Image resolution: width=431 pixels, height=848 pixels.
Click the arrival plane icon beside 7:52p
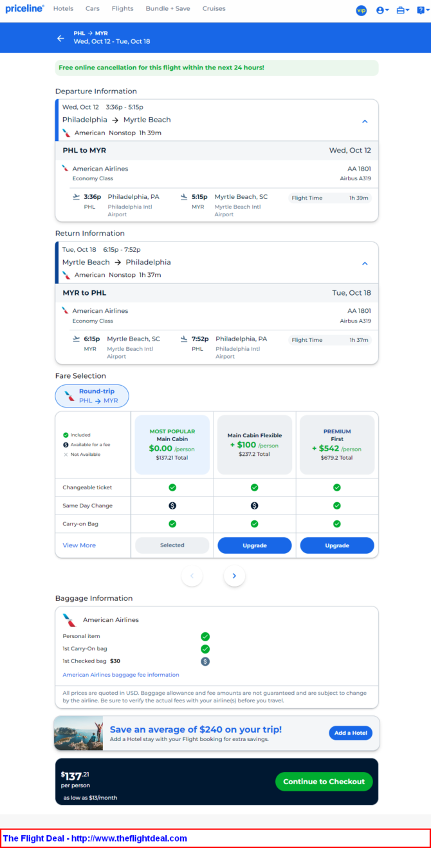click(184, 339)
